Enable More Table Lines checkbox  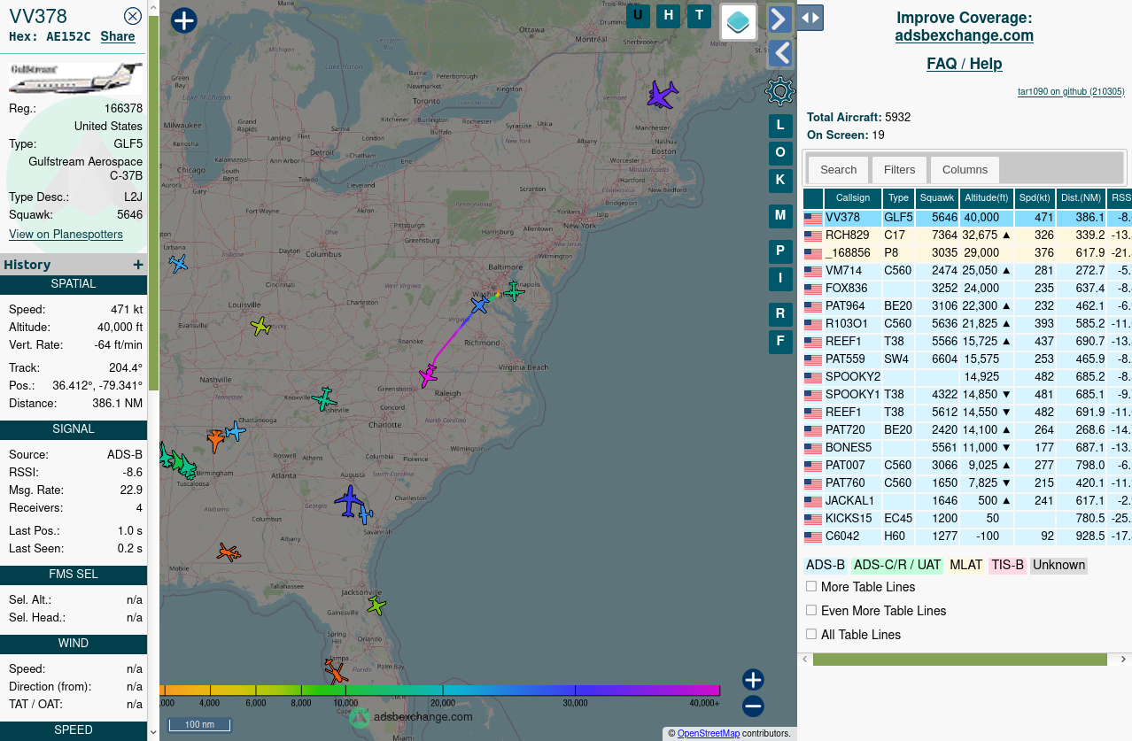coord(811,587)
